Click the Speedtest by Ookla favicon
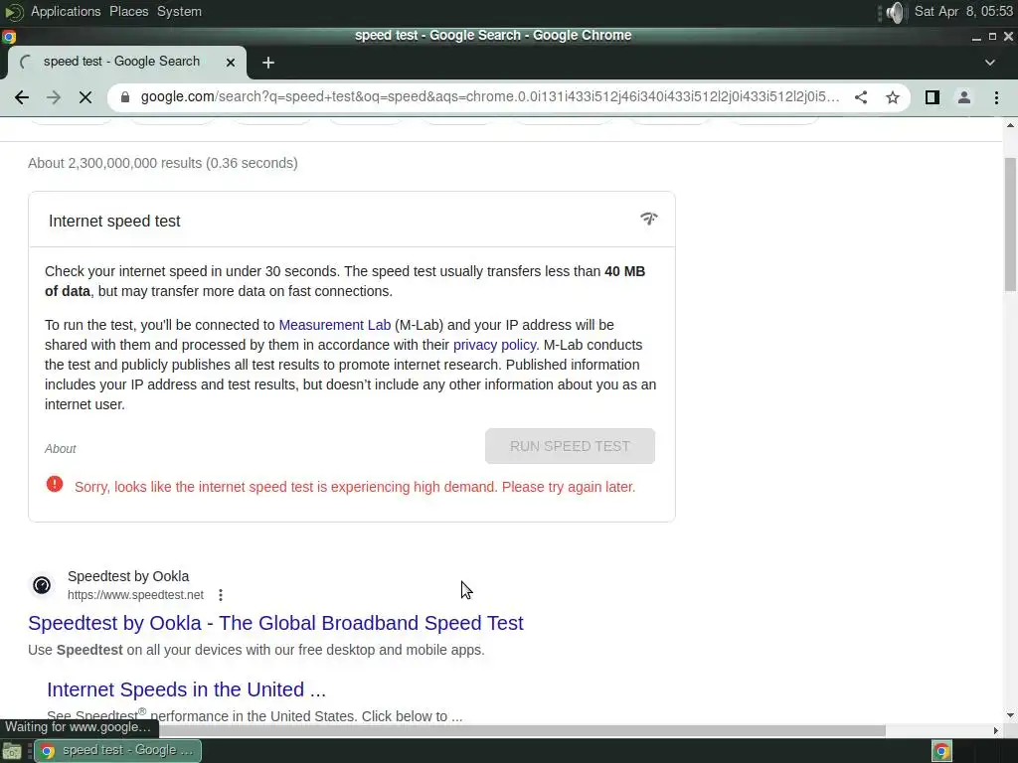Screen dimensions: 1018x763 [x=42, y=585]
